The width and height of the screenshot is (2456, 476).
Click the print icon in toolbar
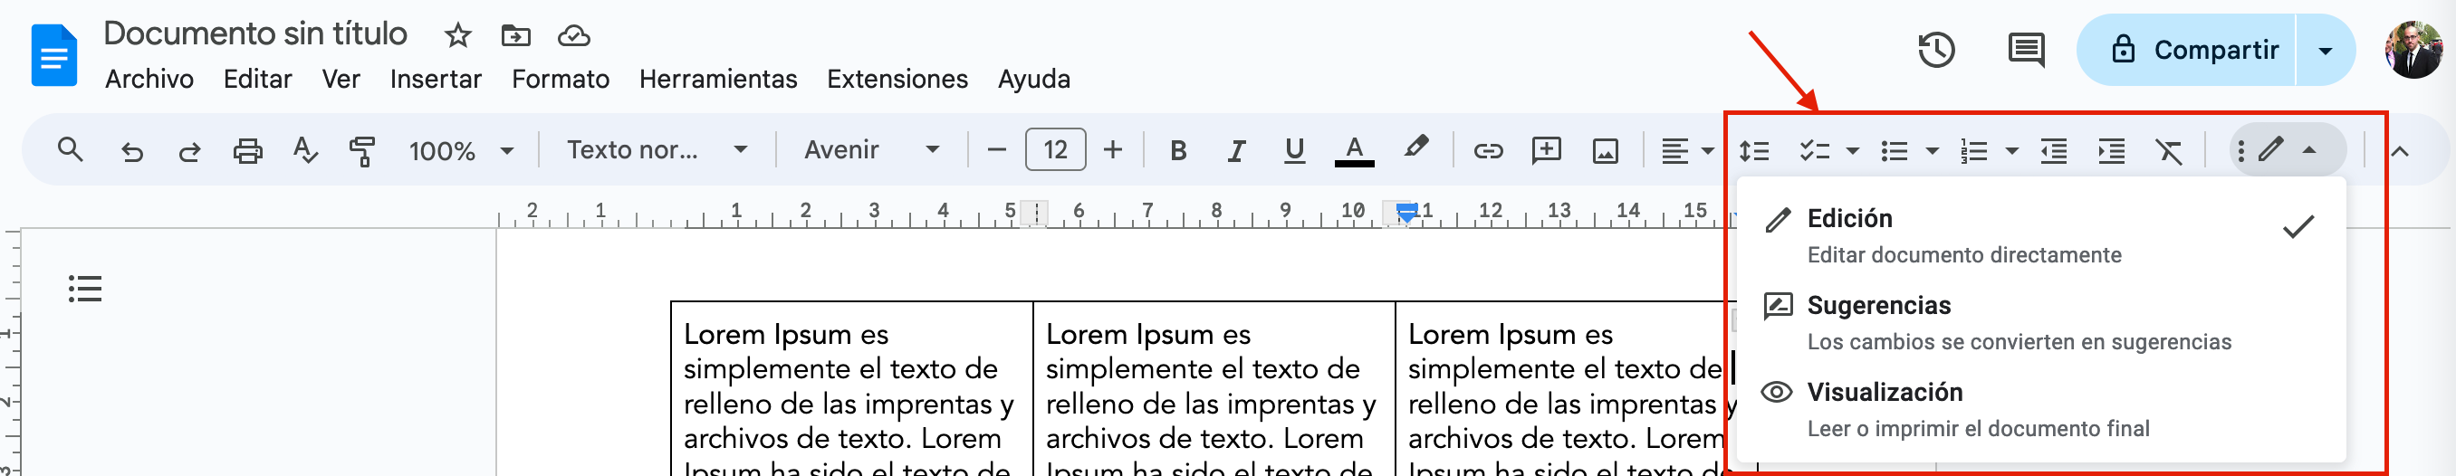click(247, 150)
